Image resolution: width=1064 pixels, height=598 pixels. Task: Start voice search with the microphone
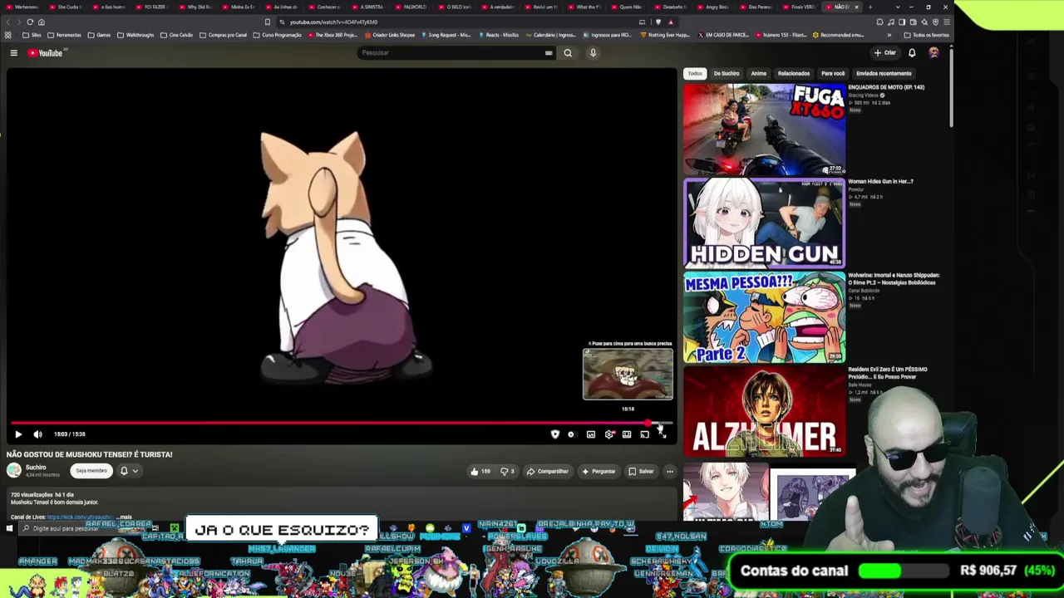click(593, 53)
